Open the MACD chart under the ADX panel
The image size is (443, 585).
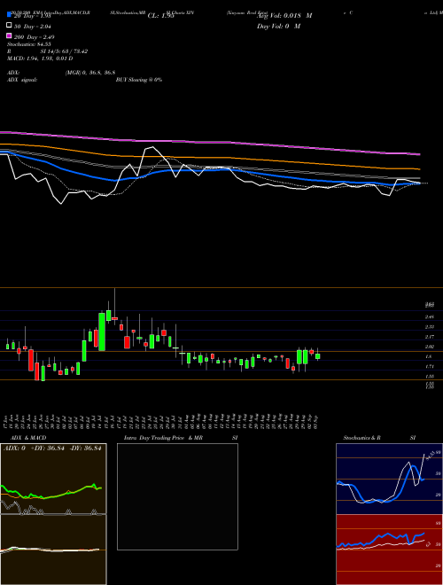(x=53, y=550)
